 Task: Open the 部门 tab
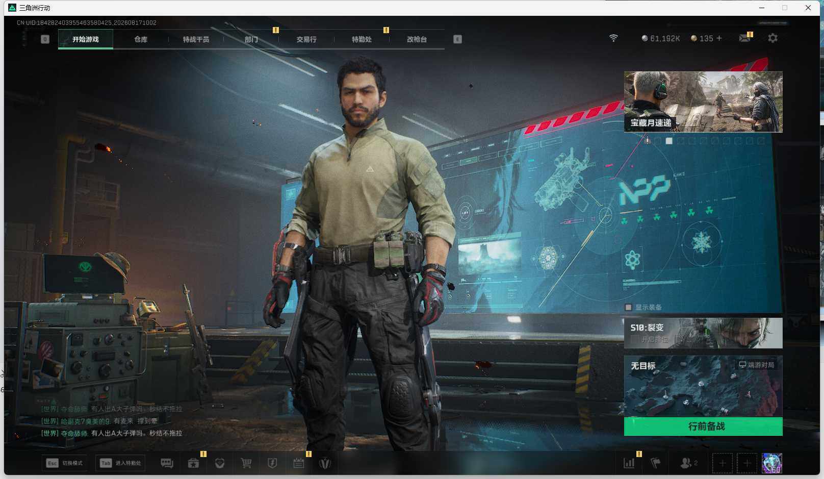tap(251, 39)
